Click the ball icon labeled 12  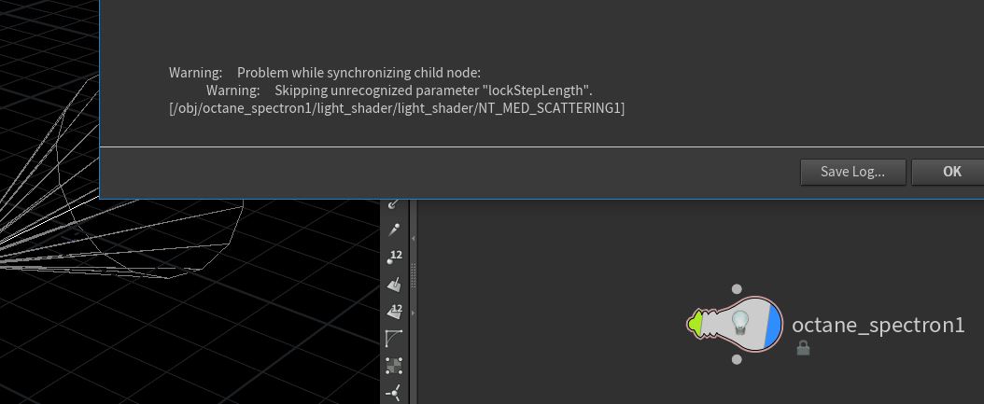coord(394,258)
